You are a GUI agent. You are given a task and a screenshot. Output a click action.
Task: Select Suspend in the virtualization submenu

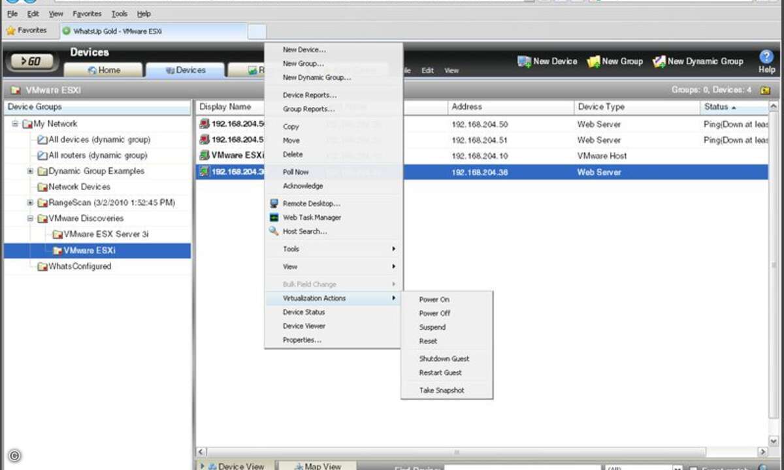(x=433, y=327)
